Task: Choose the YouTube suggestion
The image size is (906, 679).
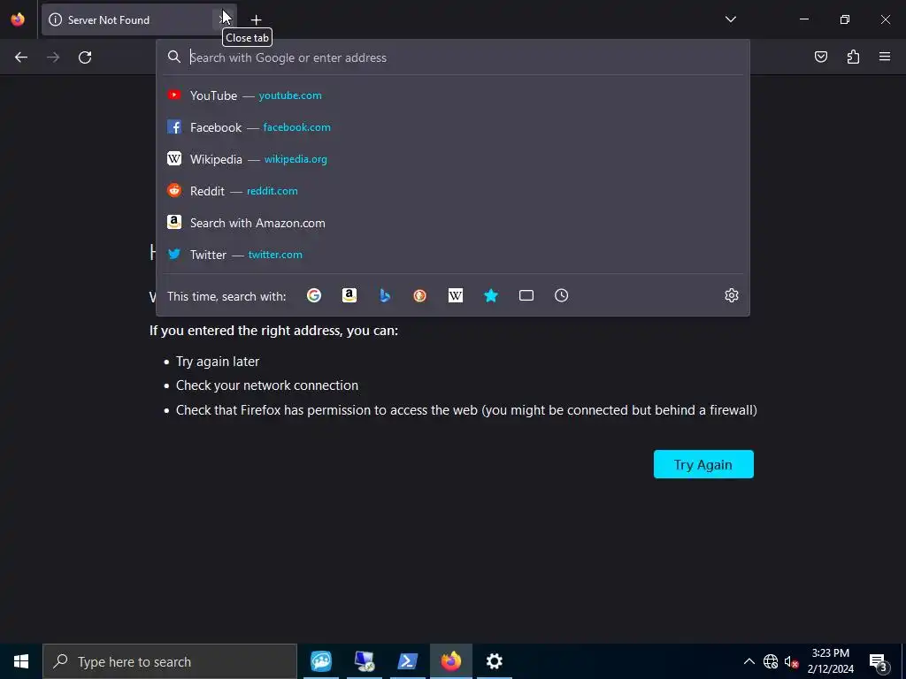Action: (454, 95)
